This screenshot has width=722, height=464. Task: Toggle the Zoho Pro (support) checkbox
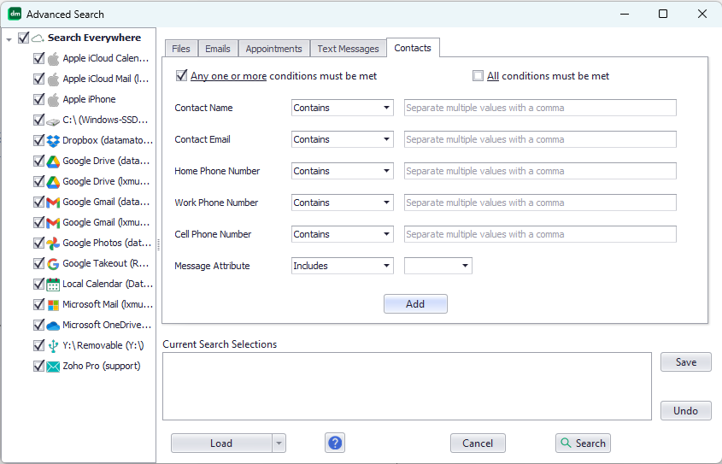39,366
